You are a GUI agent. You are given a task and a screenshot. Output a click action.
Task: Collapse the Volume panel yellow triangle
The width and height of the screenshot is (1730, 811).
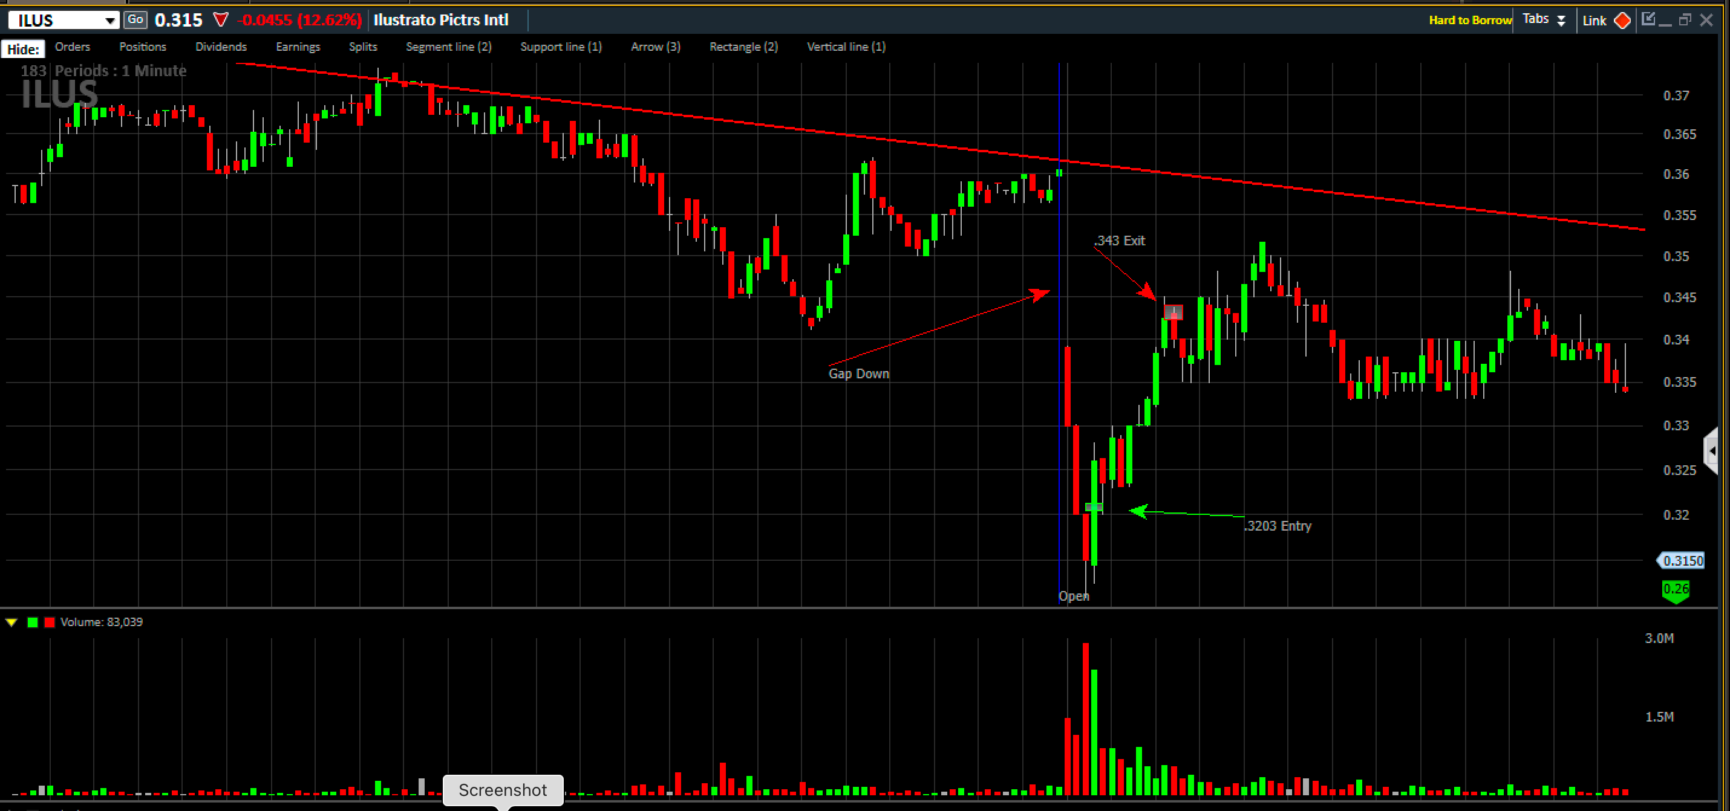click(11, 622)
